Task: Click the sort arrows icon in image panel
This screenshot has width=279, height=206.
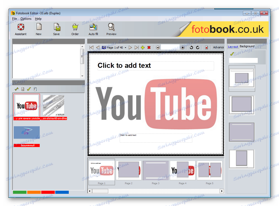Action: coord(17,89)
